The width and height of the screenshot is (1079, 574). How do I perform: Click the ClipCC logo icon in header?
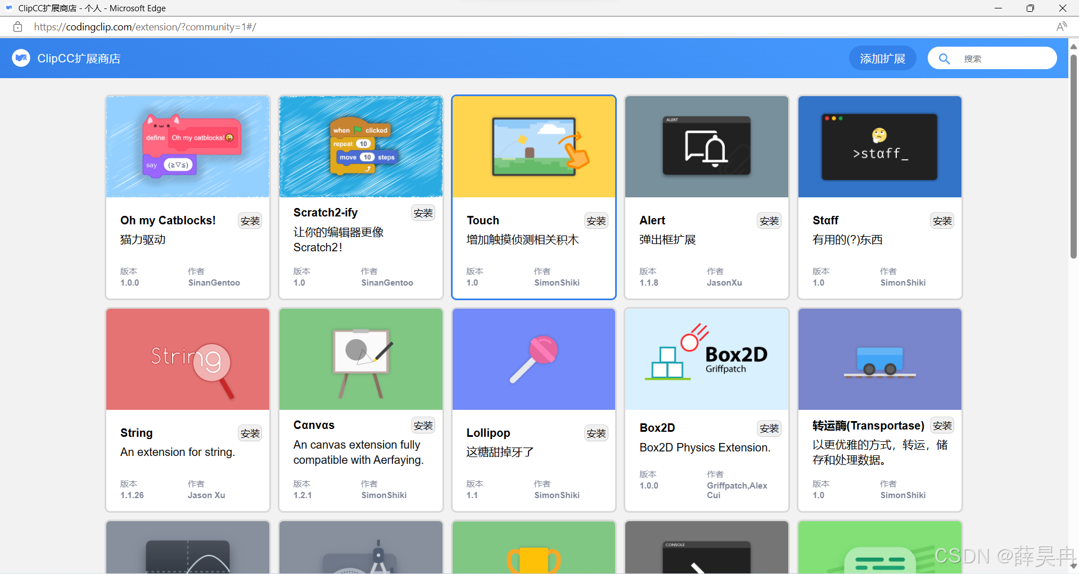(21, 58)
